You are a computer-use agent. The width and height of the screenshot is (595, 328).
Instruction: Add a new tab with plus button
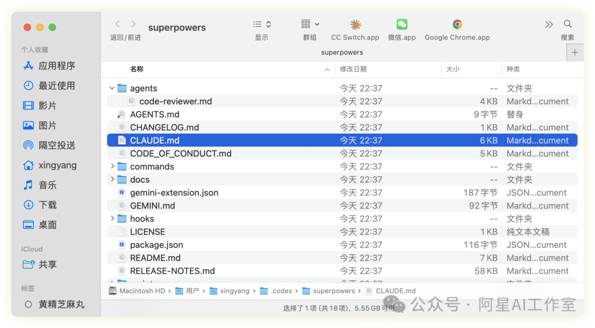click(575, 52)
